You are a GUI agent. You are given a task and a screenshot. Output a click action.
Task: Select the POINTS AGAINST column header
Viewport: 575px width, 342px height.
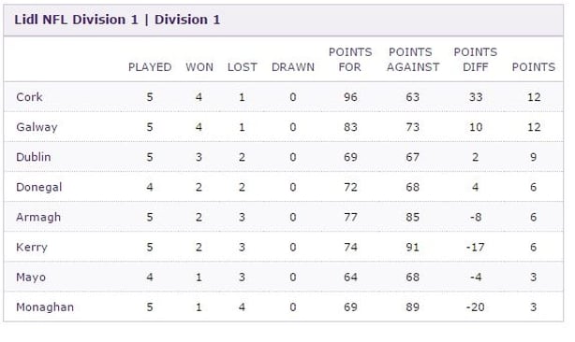coord(413,60)
